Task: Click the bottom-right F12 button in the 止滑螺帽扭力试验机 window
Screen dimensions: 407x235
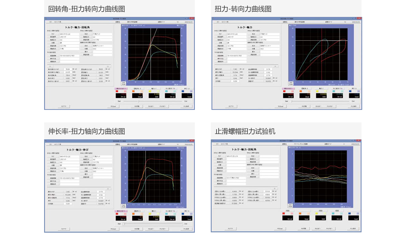Action: pos(353,229)
